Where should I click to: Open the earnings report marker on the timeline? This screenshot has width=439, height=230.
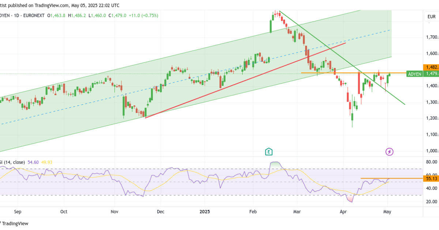(x=268, y=151)
